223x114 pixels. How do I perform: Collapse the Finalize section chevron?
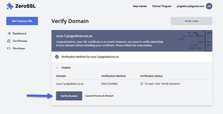[x=57, y=68]
